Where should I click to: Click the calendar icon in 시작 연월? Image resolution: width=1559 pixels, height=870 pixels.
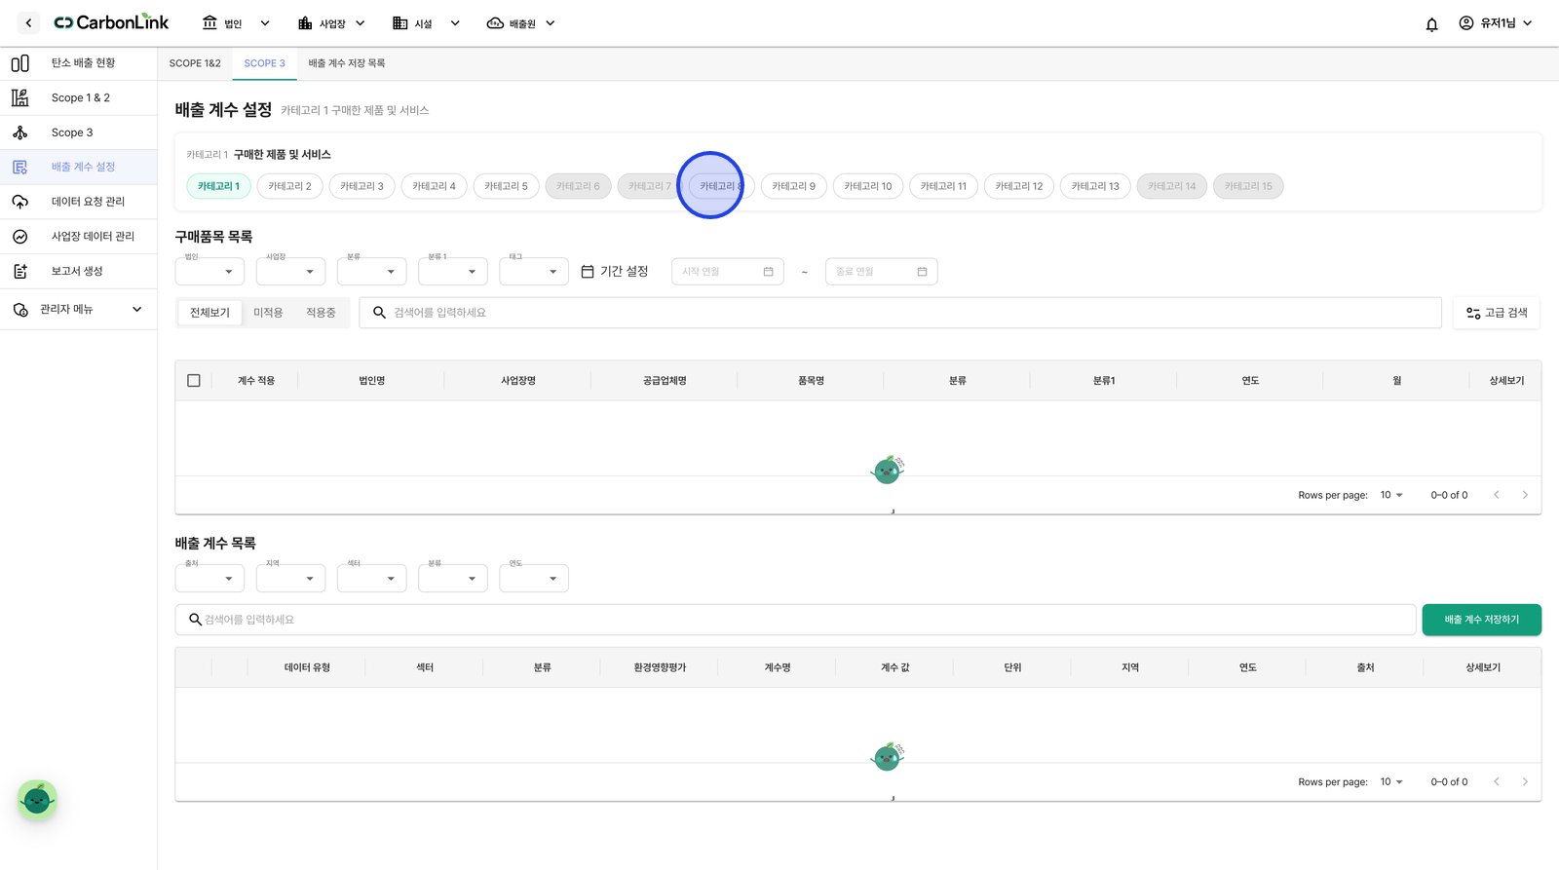768,272
